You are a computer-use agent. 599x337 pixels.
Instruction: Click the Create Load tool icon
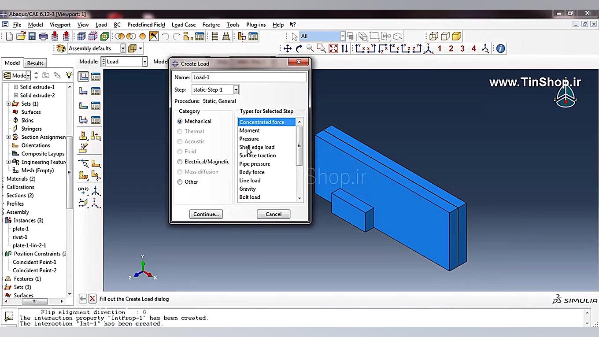[84, 77]
